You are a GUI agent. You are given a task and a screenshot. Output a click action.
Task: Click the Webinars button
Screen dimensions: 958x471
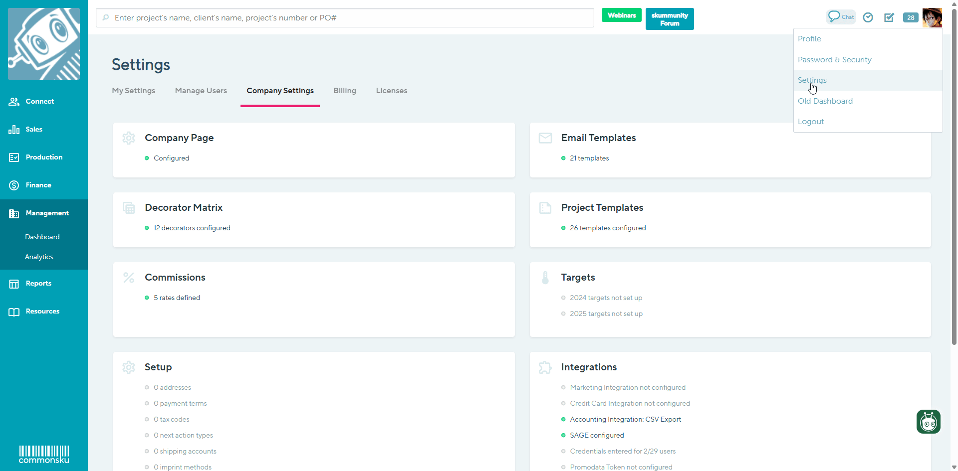click(621, 15)
